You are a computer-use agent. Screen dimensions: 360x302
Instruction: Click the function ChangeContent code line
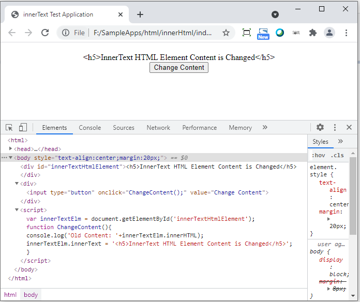coord(69,227)
